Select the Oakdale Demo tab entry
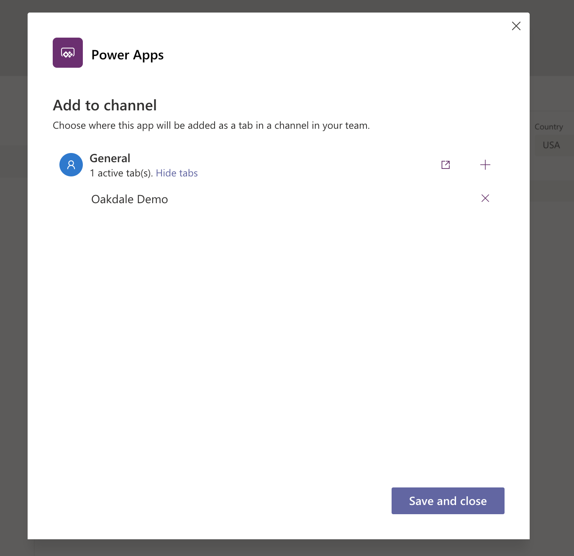The width and height of the screenshot is (574, 556). [130, 199]
